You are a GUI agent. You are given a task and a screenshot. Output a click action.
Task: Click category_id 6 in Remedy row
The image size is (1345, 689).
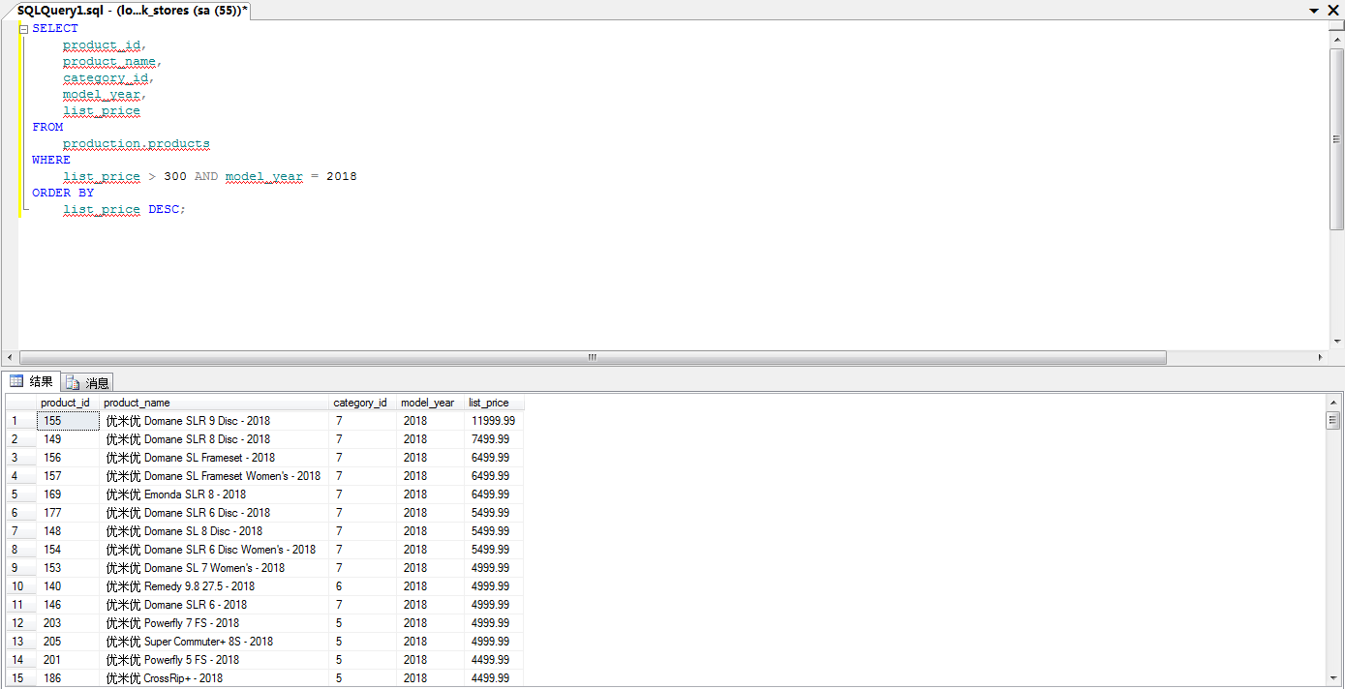click(363, 586)
